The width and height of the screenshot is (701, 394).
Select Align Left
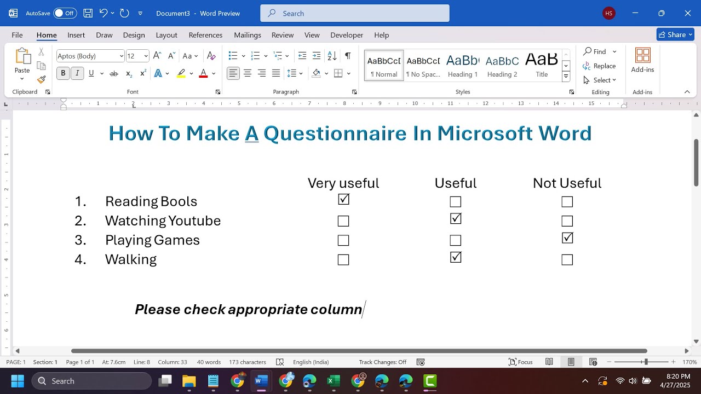pyautogui.click(x=233, y=73)
